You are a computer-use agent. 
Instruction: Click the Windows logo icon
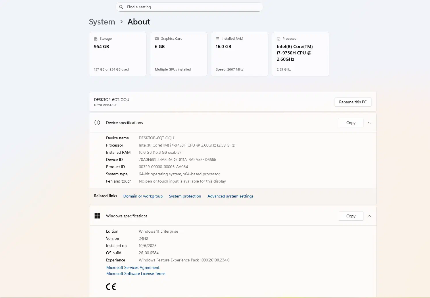pos(97,216)
